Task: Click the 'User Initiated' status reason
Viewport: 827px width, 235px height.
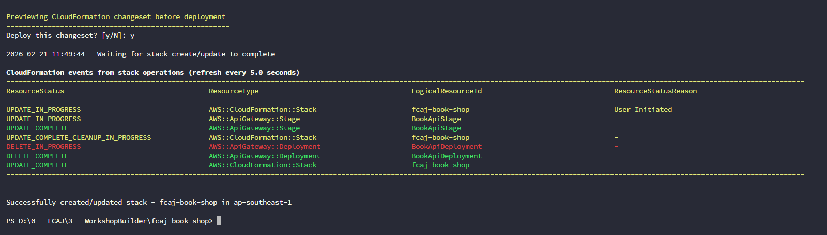Action: [643, 110]
